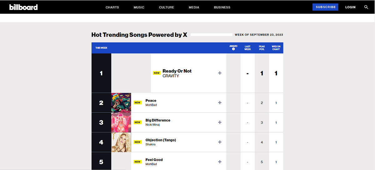Select Week of September 23, 2023 date
375x170 pixels.
coord(259,35)
